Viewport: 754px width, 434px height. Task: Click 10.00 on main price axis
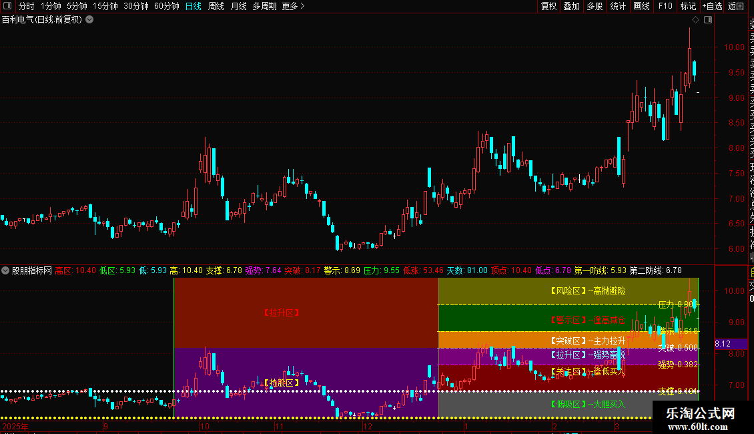point(734,47)
